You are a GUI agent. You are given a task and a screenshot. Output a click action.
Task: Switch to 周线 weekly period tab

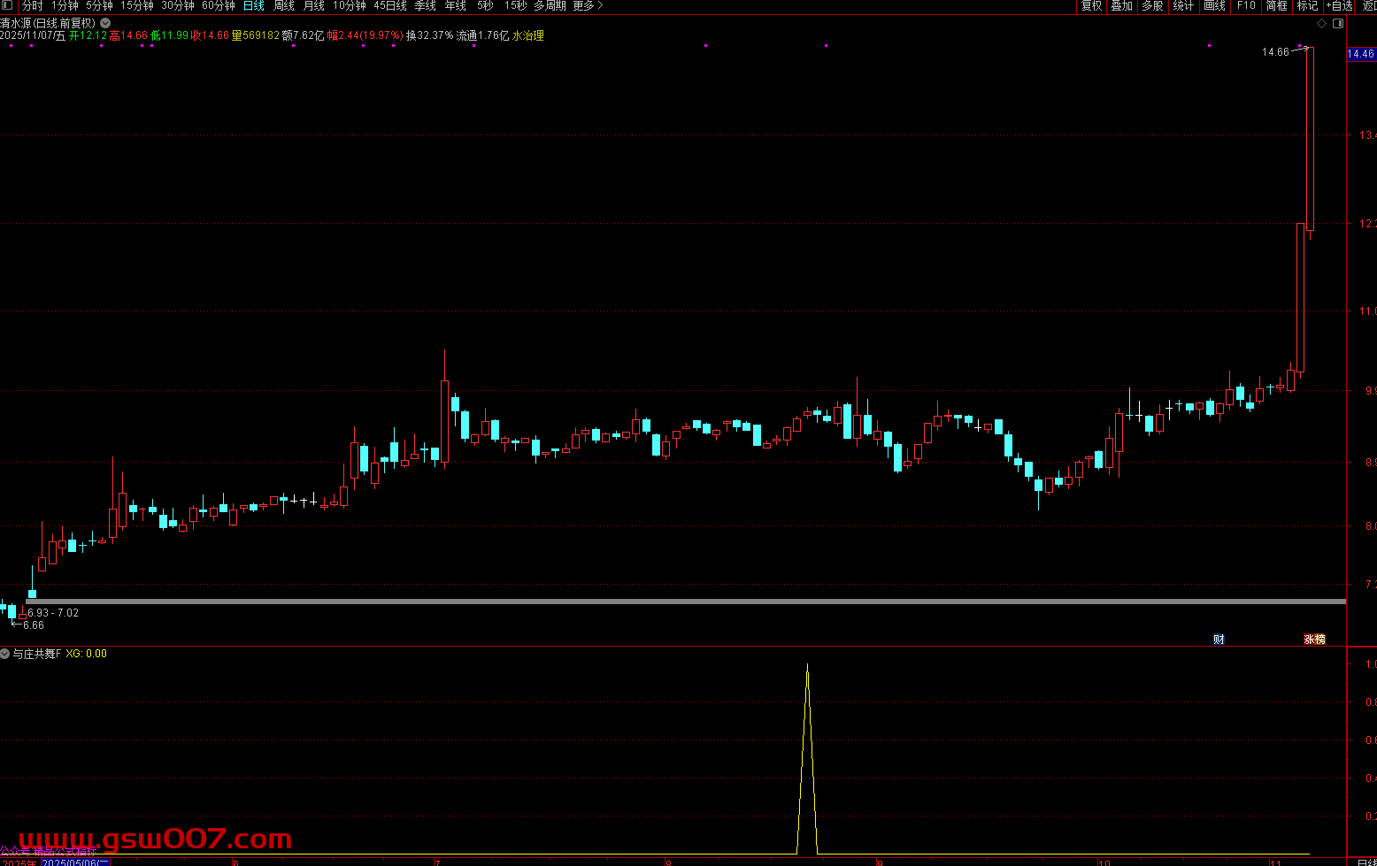tap(284, 6)
